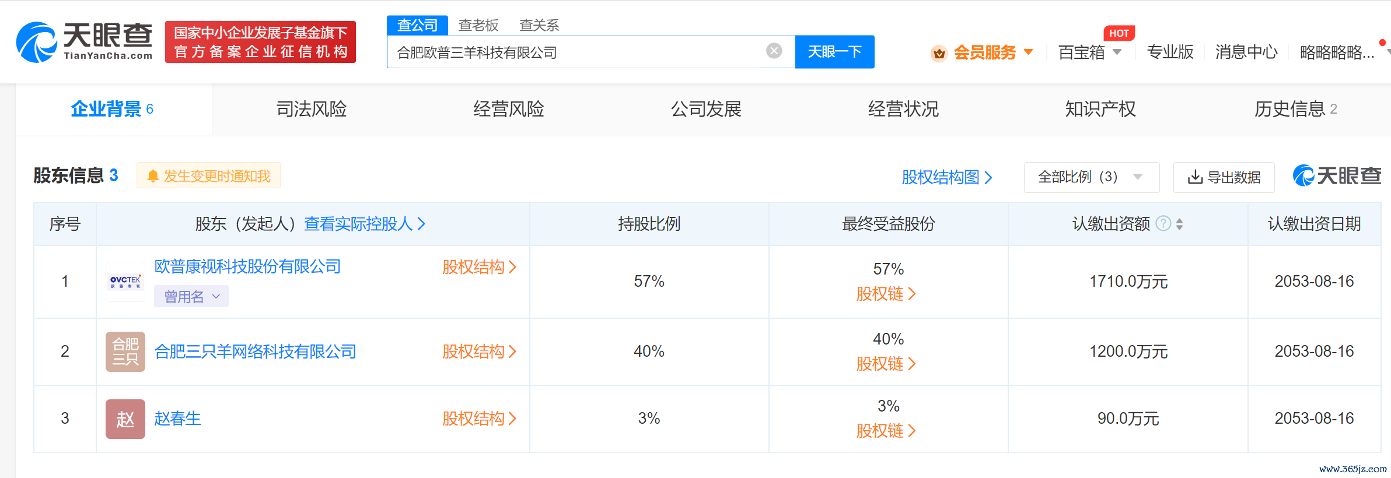Open 专业版 link
Screen dimensions: 1391x478
coord(1170,52)
